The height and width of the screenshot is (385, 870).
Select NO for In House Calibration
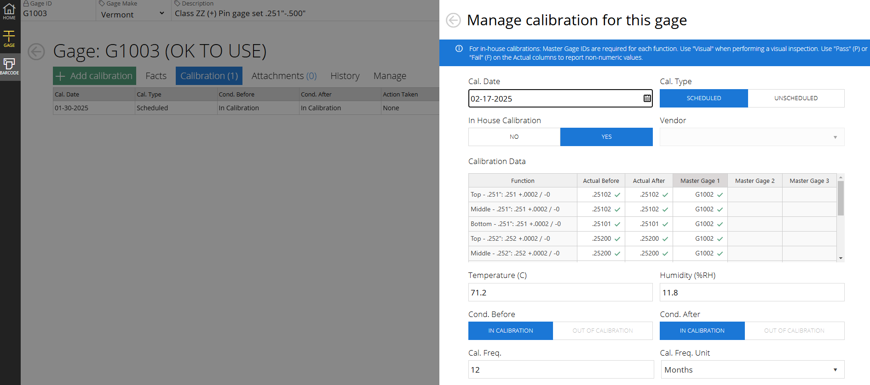[x=514, y=137]
